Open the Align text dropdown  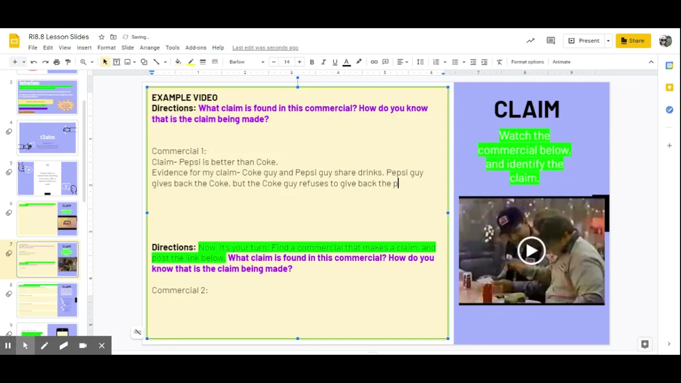coord(403,62)
